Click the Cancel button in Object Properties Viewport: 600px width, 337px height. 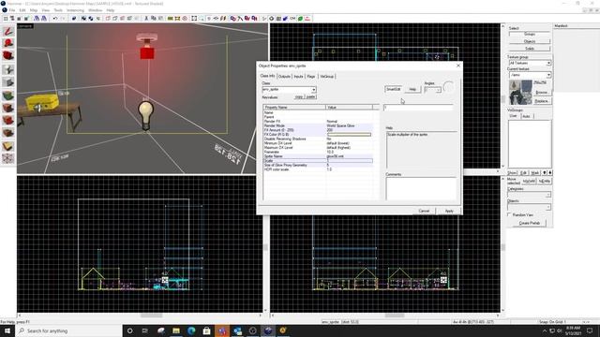[424, 211]
